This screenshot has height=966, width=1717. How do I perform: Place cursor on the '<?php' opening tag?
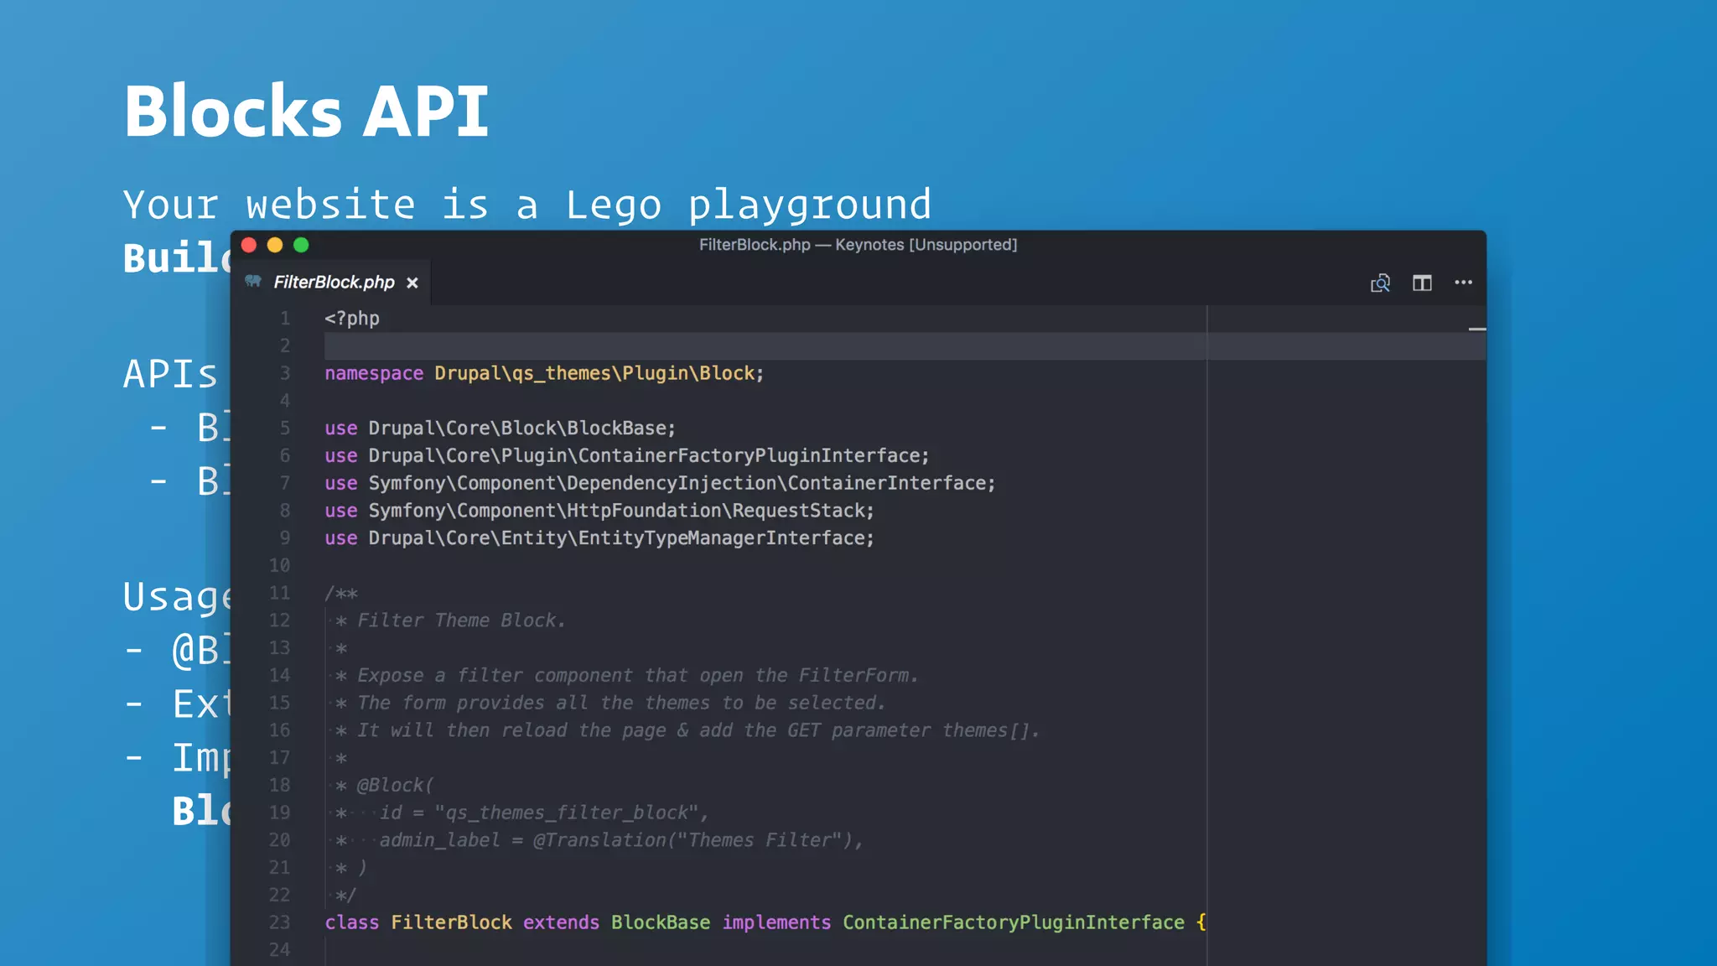[352, 319]
